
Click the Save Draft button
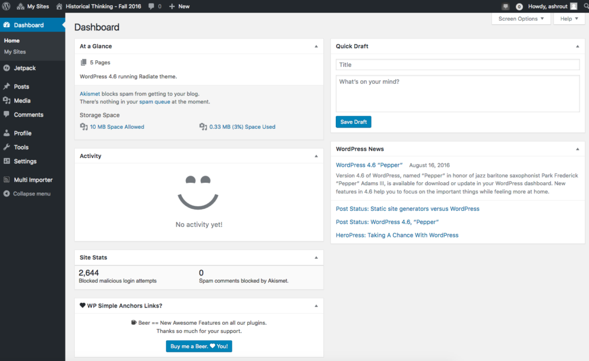(x=354, y=122)
